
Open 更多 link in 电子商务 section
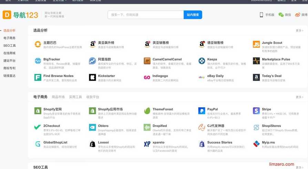click(299, 97)
